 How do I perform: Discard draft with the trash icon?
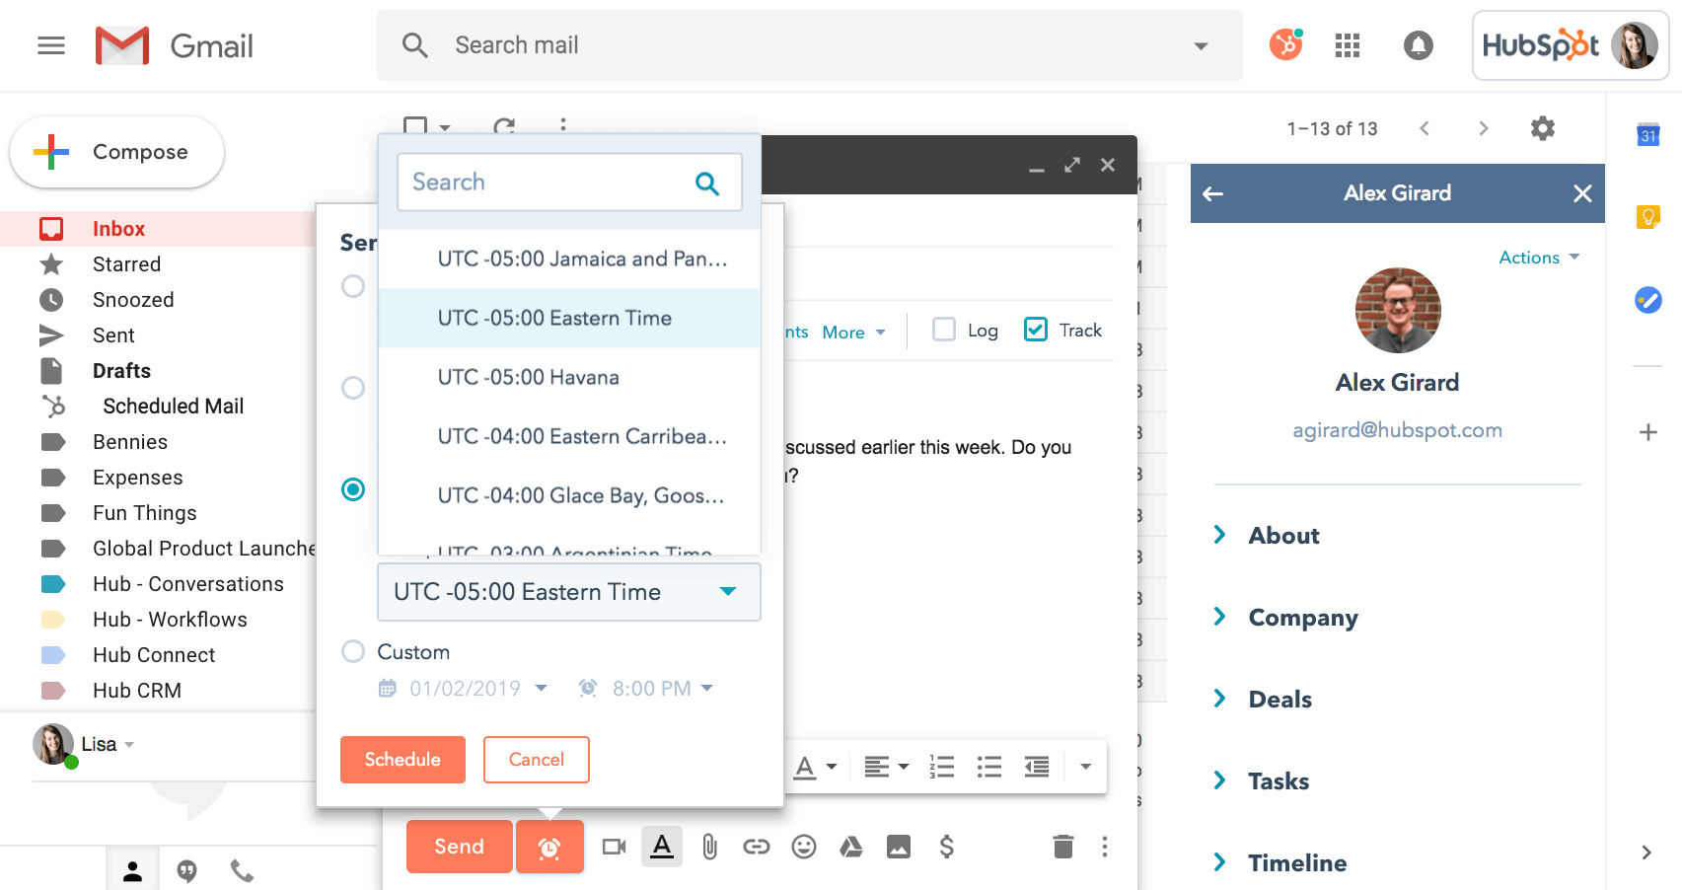pyautogui.click(x=1062, y=847)
